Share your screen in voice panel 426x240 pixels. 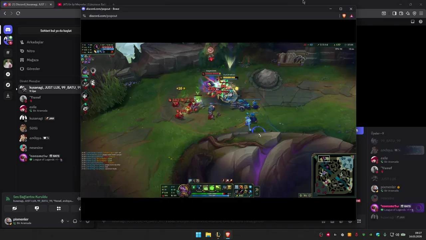[x=37, y=208]
